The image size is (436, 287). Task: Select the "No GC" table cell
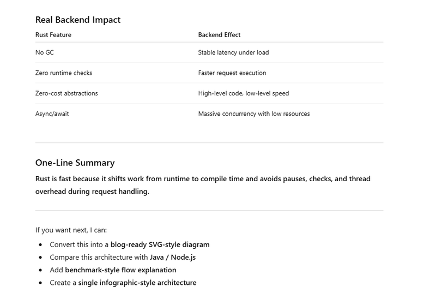(45, 52)
